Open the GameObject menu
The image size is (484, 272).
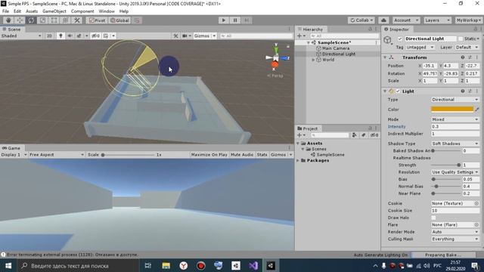point(54,11)
